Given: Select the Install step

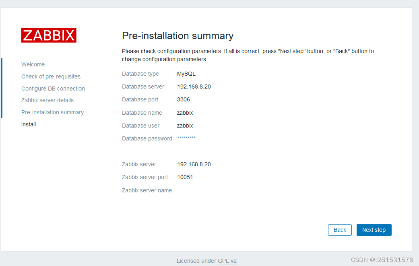Looking at the screenshot, I should (x=29, y=124).
